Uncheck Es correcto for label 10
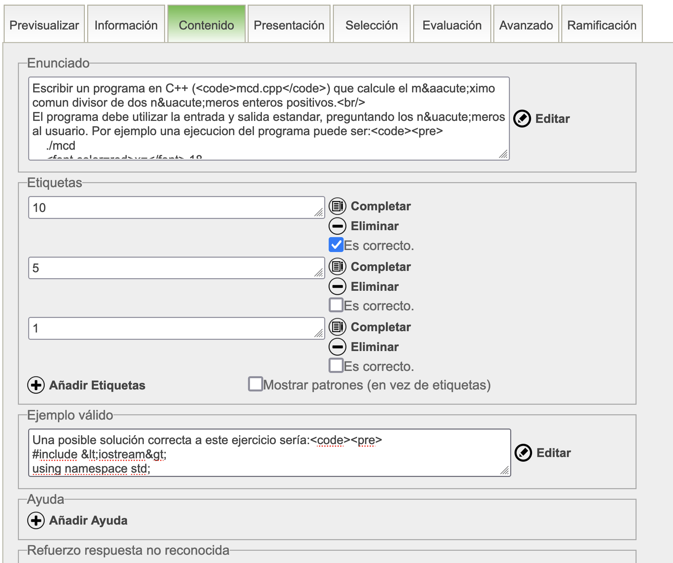Viewport: 673px width, 563px height. tap(336, 245)
